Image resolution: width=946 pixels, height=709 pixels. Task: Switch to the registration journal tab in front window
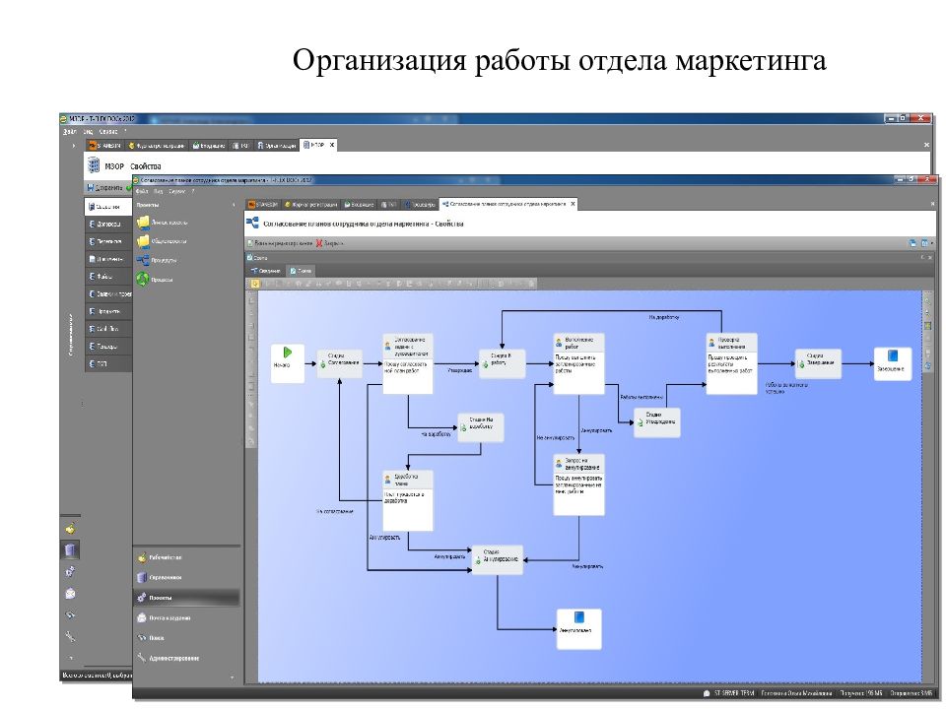[x=310, y=205]
